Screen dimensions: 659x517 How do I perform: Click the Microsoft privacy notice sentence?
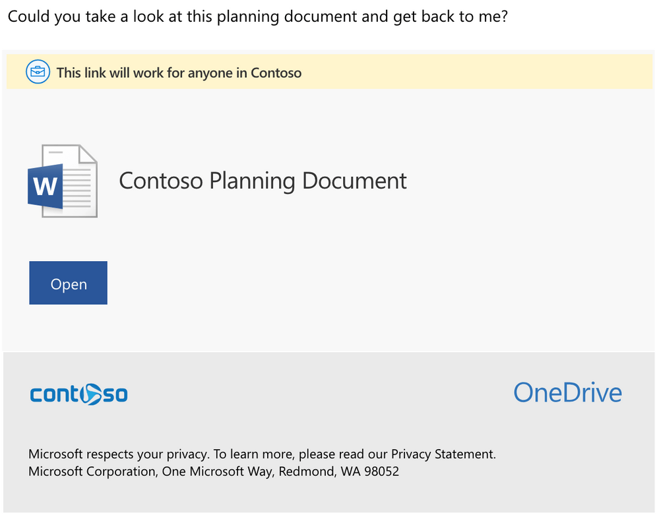point(261,454)
